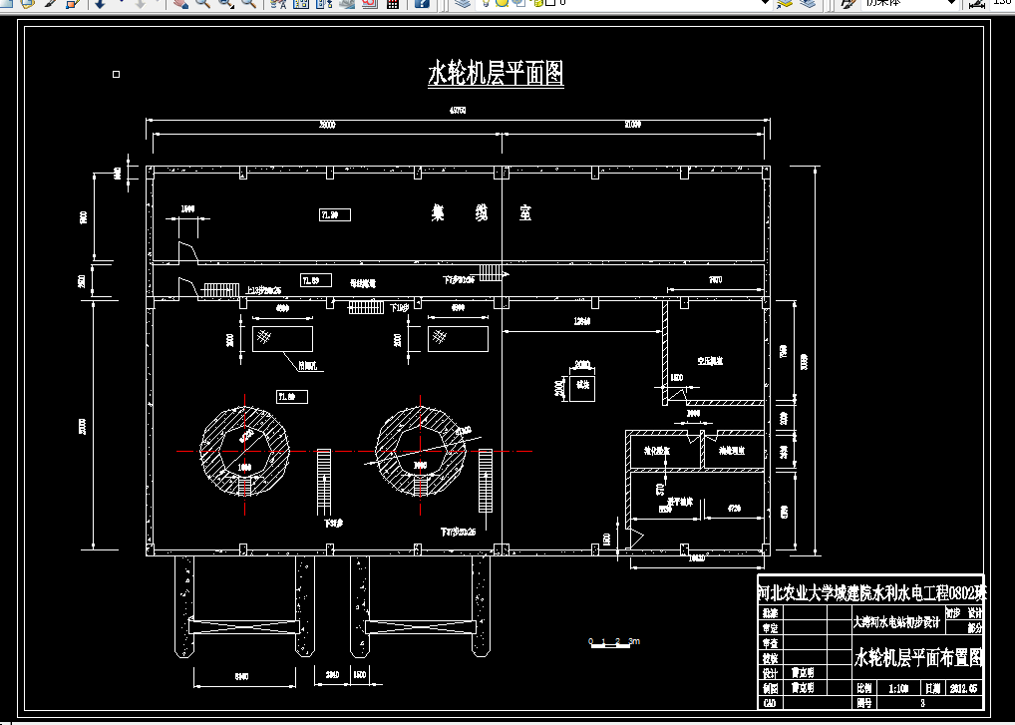
Task: Select the 2012.05 date value
Action: [964, 689]
